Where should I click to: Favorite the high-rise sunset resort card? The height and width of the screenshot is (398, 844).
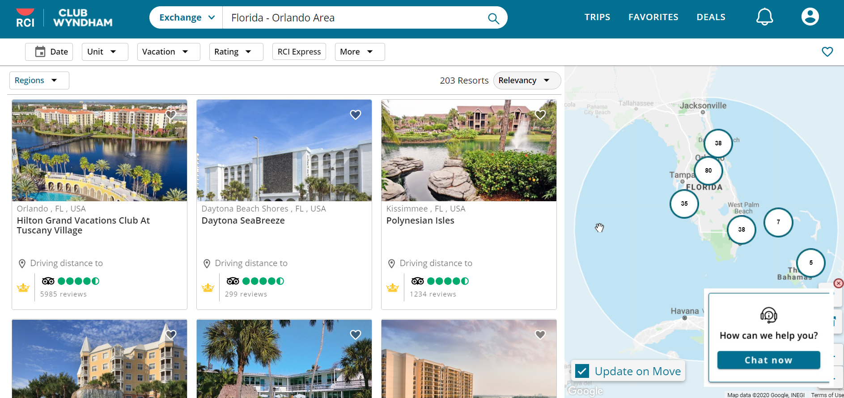[540, 334]
